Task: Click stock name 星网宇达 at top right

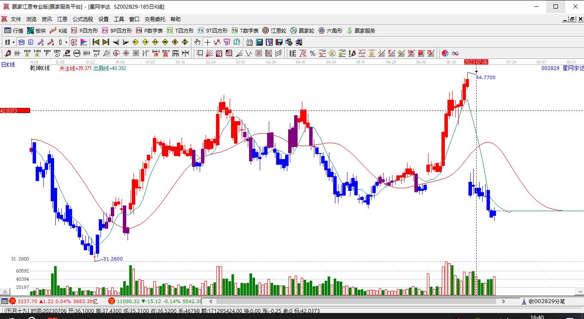Action: (573, 68)
